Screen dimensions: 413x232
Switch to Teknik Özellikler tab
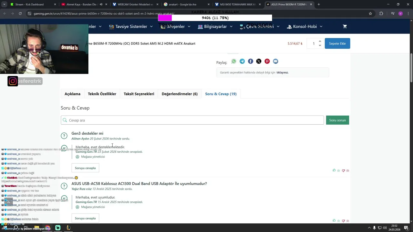(x=102, y=94)
